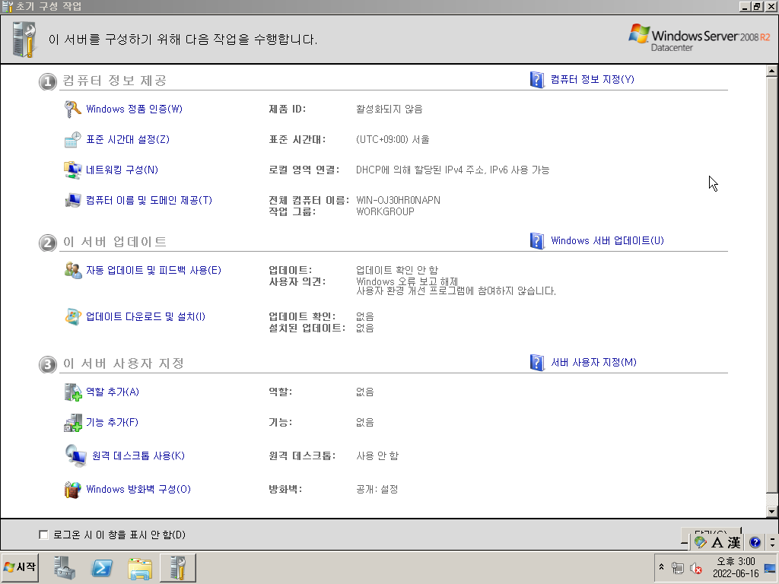Image resolution: width=779 pixels, height=584 pixels.
Task: Open 업데이트 다운로드 및 설치(I) link
Action: 145,317
